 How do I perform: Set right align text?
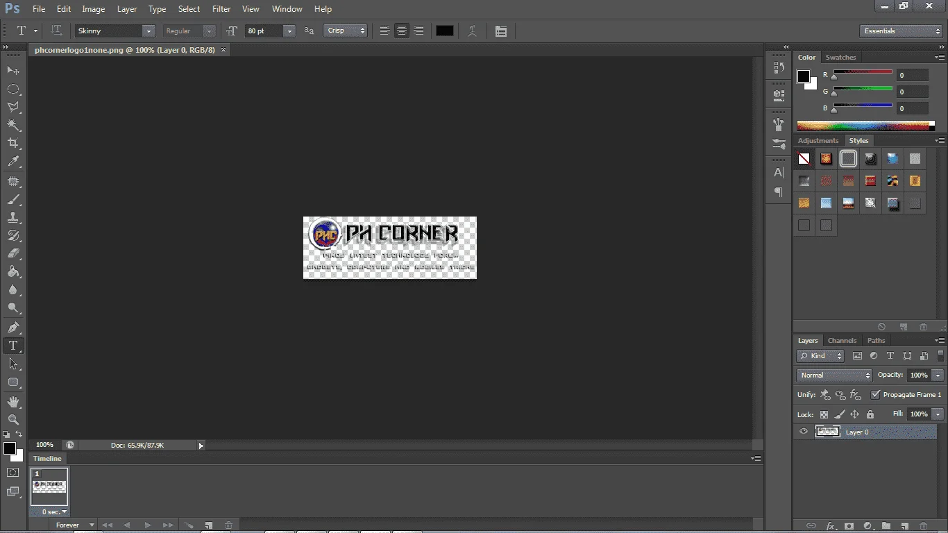[x=418, y=31]
